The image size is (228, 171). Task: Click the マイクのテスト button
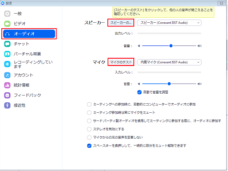click(121, 62)
